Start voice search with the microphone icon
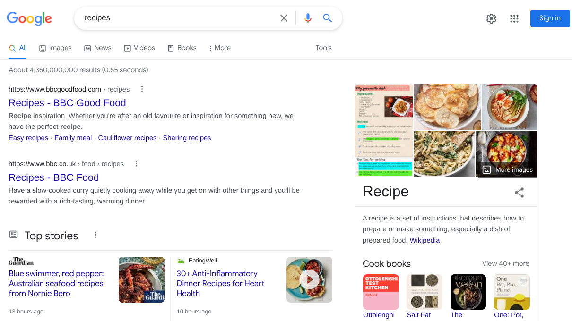Image resolution: width=572 pixels, height=321 pixels. (308, 18)
